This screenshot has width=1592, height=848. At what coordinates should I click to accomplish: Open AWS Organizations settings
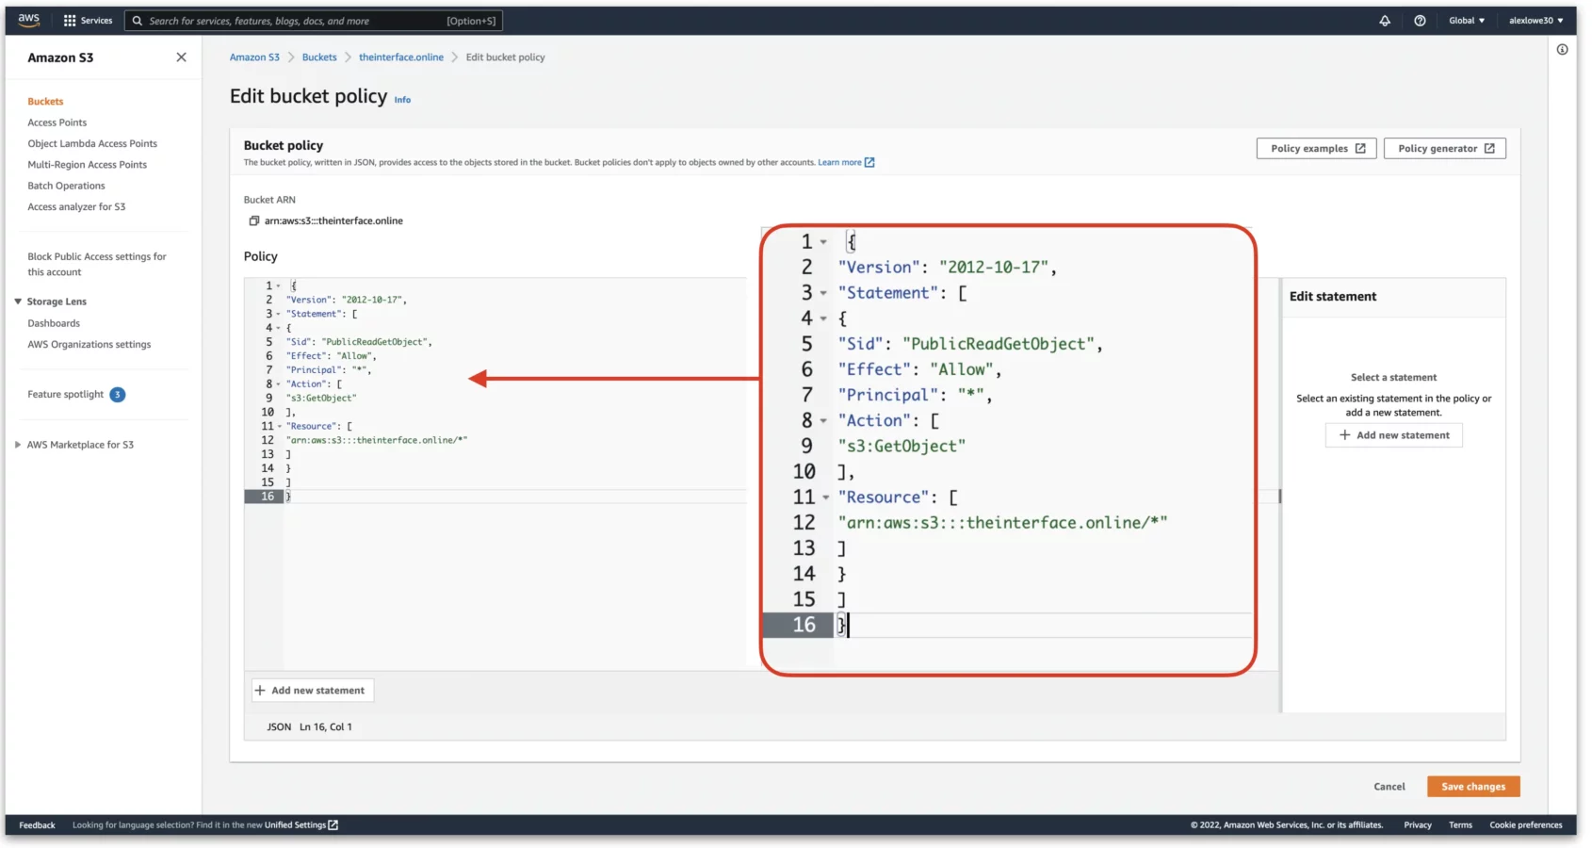(89, 345)
